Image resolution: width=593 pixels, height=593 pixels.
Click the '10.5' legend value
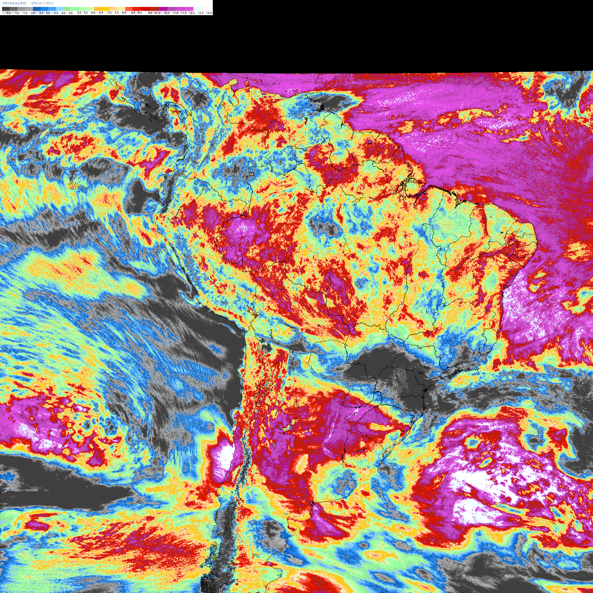tap(167, 13)
